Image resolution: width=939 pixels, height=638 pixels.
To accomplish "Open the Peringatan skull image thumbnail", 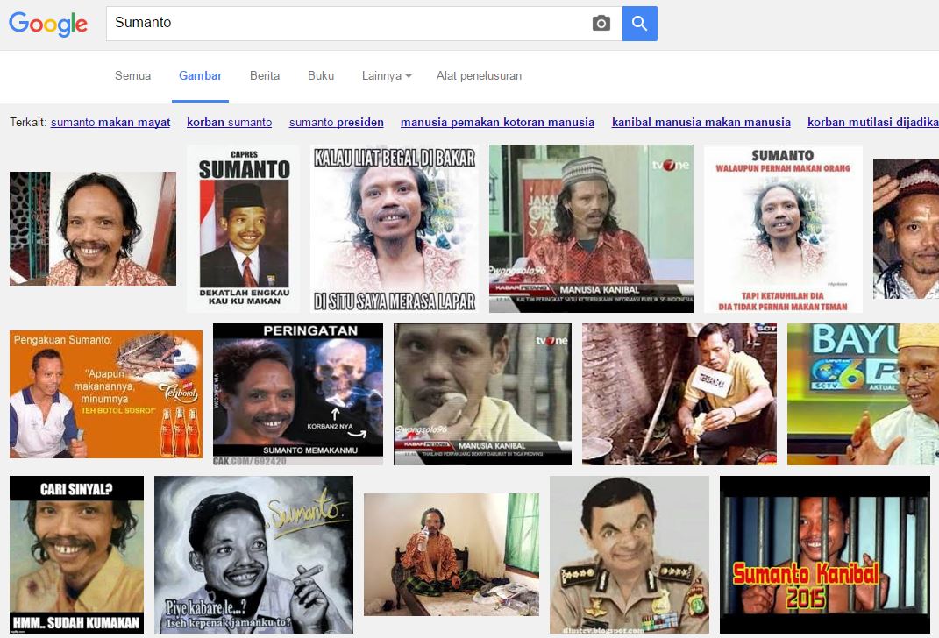I will pyautogui.click(x=298, y=394).
